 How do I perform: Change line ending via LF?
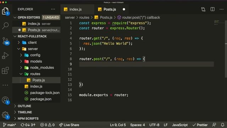coord(166,125)
